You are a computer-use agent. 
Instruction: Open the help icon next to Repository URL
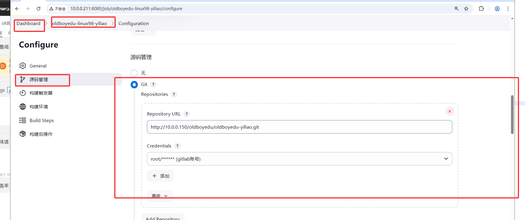[x=187, y=114]
